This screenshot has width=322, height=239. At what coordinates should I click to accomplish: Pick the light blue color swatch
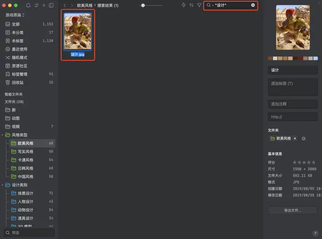(x=315, y=58)
